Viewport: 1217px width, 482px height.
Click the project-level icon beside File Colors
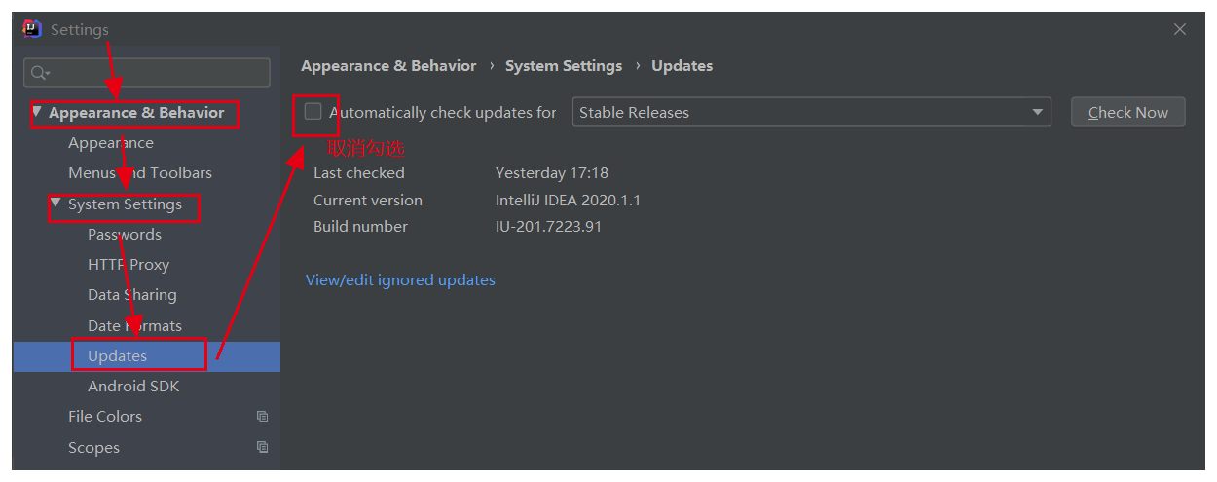coord(262,417)
